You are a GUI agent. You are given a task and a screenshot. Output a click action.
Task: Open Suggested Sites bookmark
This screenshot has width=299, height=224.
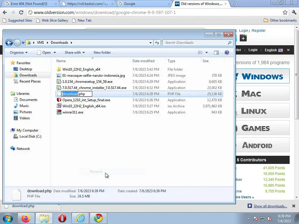coord(17,20)
